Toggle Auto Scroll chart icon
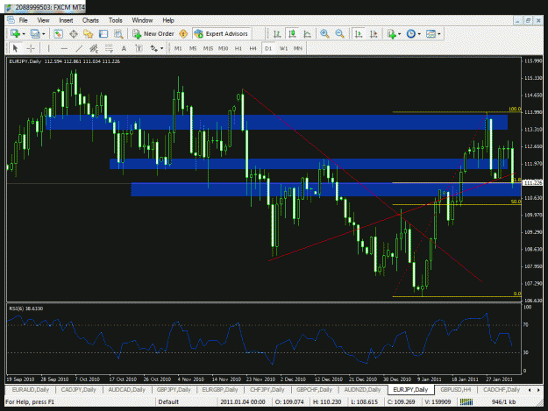 359,34
